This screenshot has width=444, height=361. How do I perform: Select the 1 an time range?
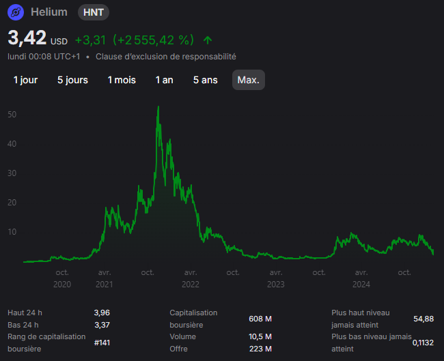[164, 80]
